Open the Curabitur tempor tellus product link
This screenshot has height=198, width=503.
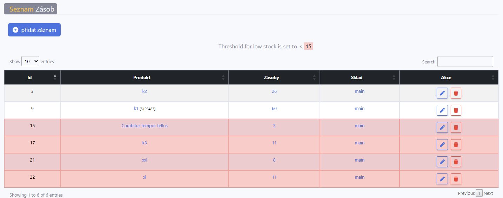point(145,126)
